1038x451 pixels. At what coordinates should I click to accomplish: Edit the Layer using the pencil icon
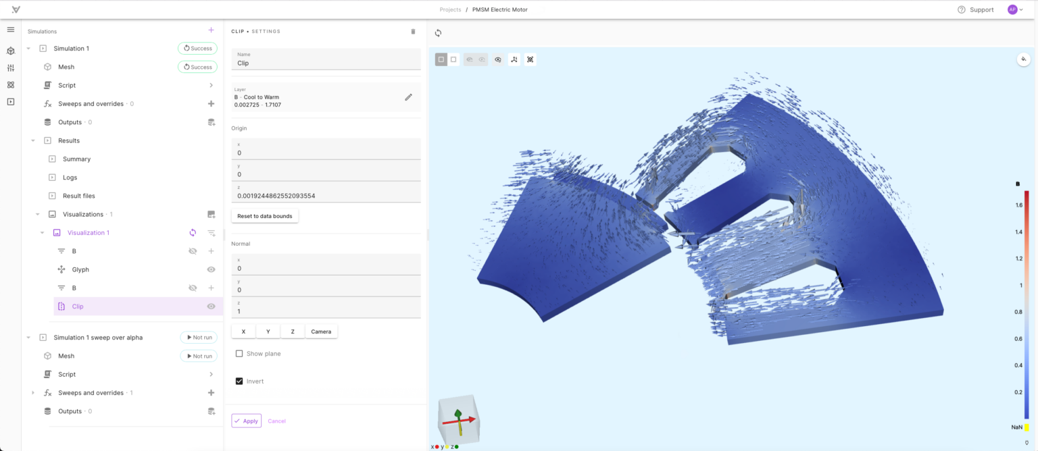(x=408, y=97)
